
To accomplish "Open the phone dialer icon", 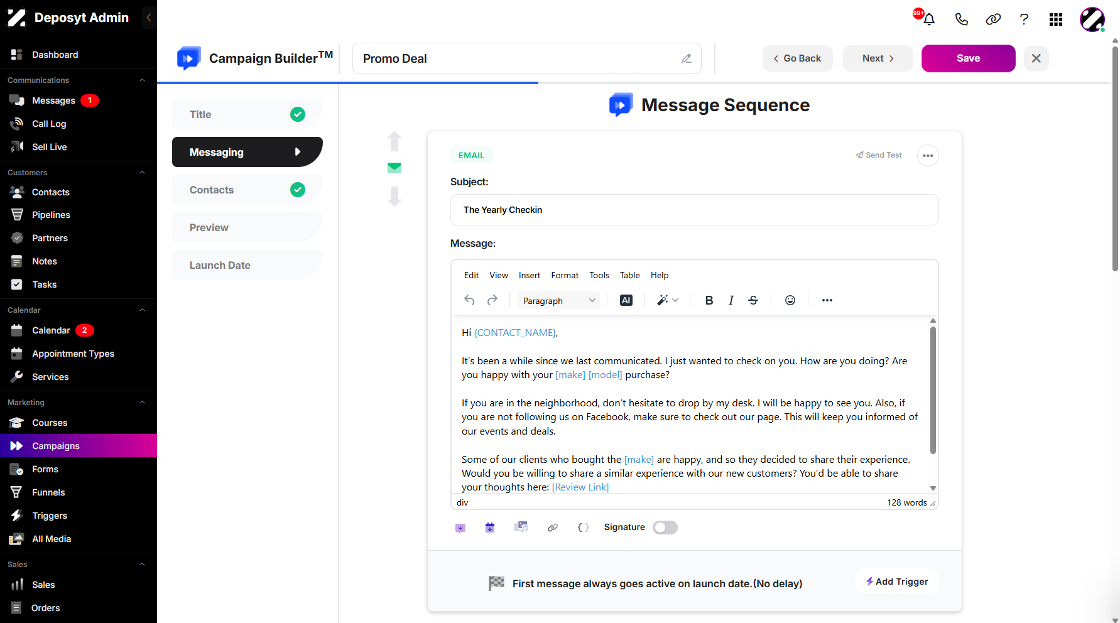I will [x=961, y=19].
